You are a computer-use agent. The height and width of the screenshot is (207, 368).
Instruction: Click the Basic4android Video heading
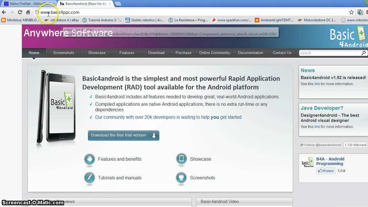click(x=220, y=202)
